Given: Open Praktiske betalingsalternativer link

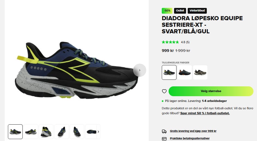Looking at the screenshot, I should 190,139.
